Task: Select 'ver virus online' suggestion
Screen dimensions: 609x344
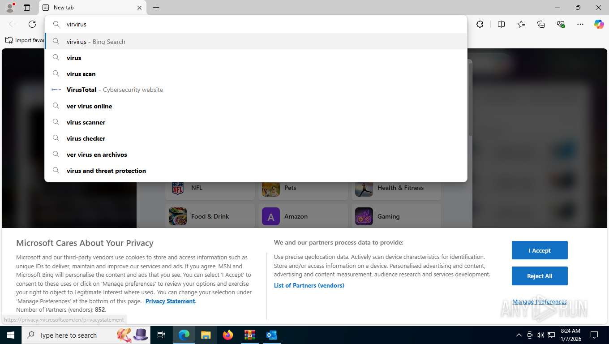Action: (x=256, y=106)
